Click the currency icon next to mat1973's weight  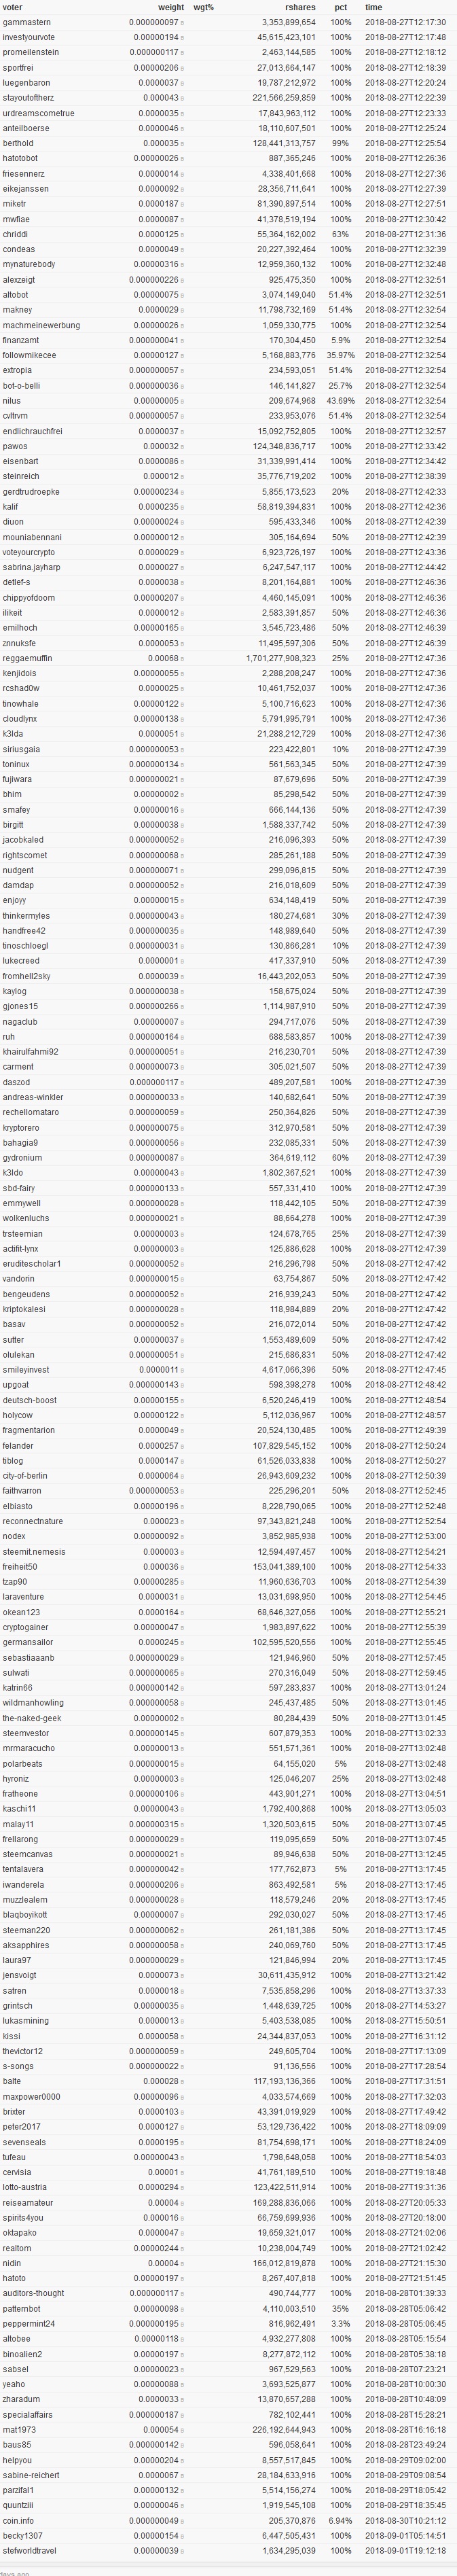pyautogui.click(x=184, y=2429)
